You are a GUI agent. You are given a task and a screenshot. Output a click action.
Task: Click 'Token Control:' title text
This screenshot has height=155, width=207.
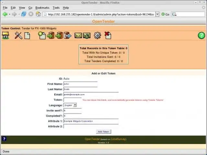coord(11,28)
